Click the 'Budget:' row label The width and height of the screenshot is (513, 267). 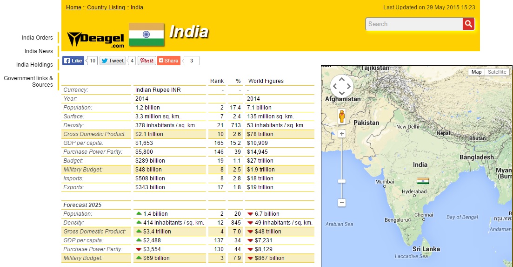[x=73, y=161]
